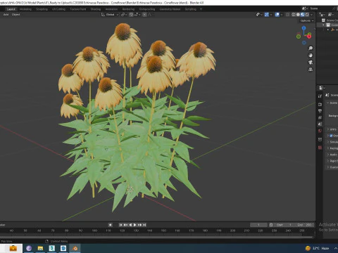The image size is (338, 253).
Task: Select wireframe viewport shading
Action: (294, 15)
